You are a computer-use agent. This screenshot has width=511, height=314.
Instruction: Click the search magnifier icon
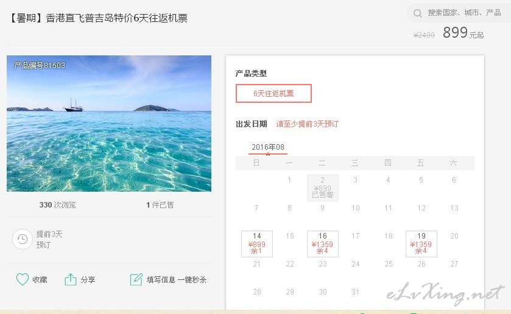(417, 13)
